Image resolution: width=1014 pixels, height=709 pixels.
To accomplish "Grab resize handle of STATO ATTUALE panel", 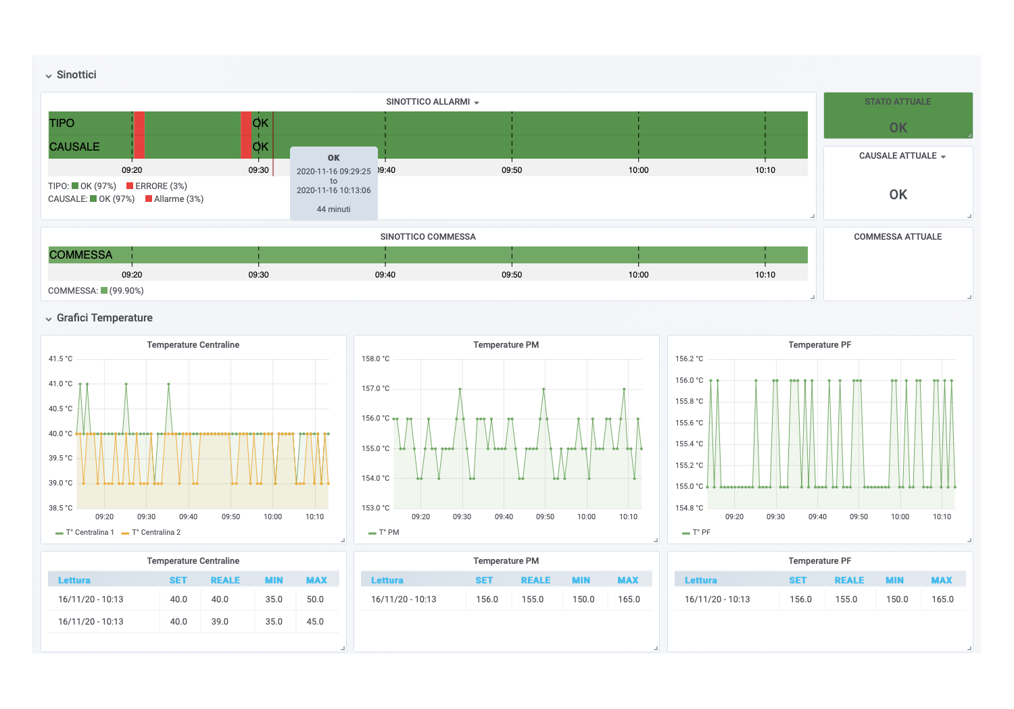I will coord(969,135).
